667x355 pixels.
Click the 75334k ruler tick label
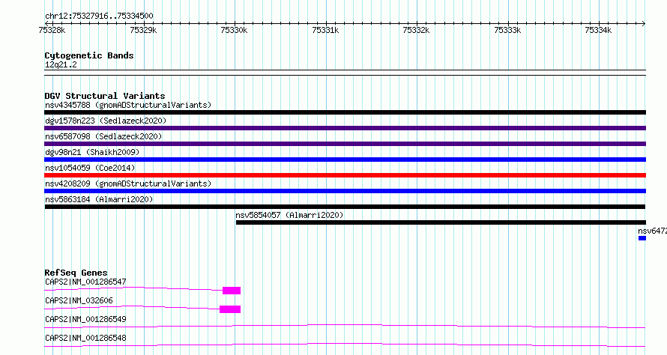click(598, 30)
